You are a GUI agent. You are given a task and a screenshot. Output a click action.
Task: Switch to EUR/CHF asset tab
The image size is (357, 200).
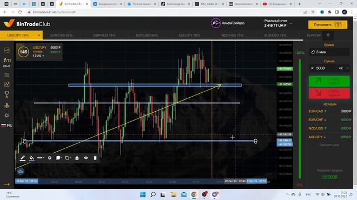(313, 35)
